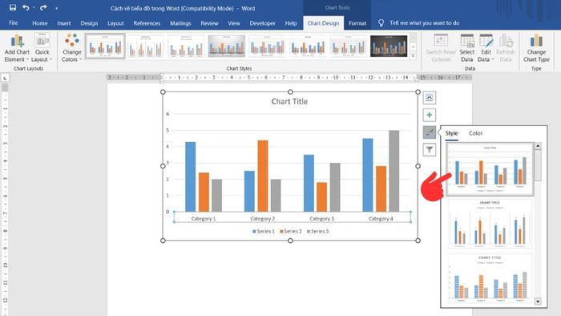Apply the seventh chart style in the ribbon gallery

[x=348, y=47]
